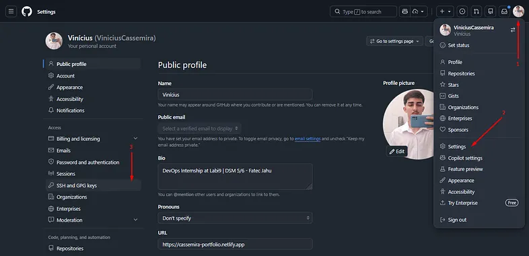Open the issues icon in header
The width and height of the screenshot is (529, 256).
tap(462, 11)
